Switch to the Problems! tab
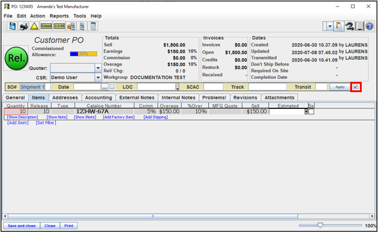The width and height of the screenshot is (381, 239). [214, 98]
